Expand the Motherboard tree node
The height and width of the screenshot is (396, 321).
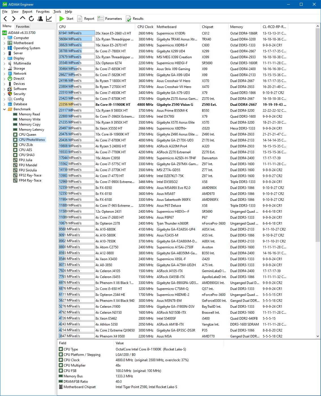click(x=4, y=43)
